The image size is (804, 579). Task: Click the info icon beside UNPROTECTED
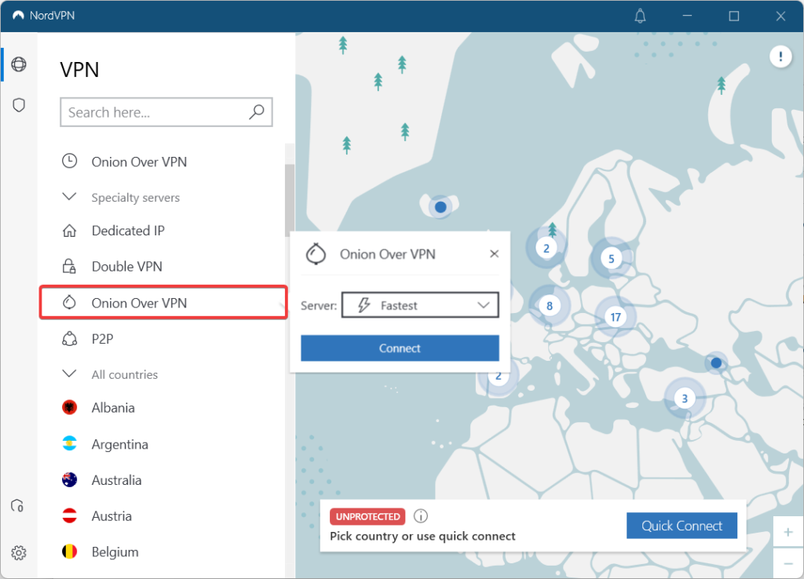421,516
